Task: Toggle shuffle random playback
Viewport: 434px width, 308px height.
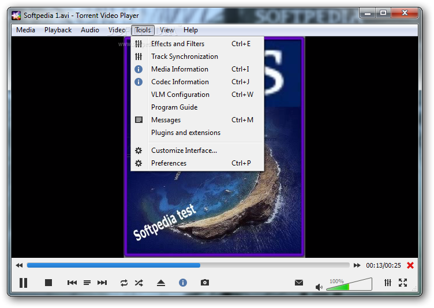Action: [139, 283]
